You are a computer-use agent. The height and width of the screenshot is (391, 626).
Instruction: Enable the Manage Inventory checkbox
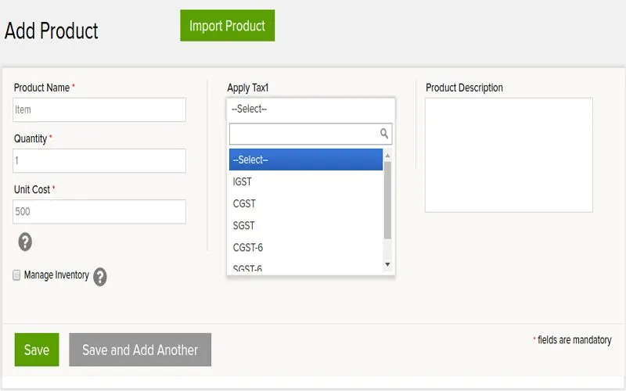pyautogui.click(x=16, y=275)
